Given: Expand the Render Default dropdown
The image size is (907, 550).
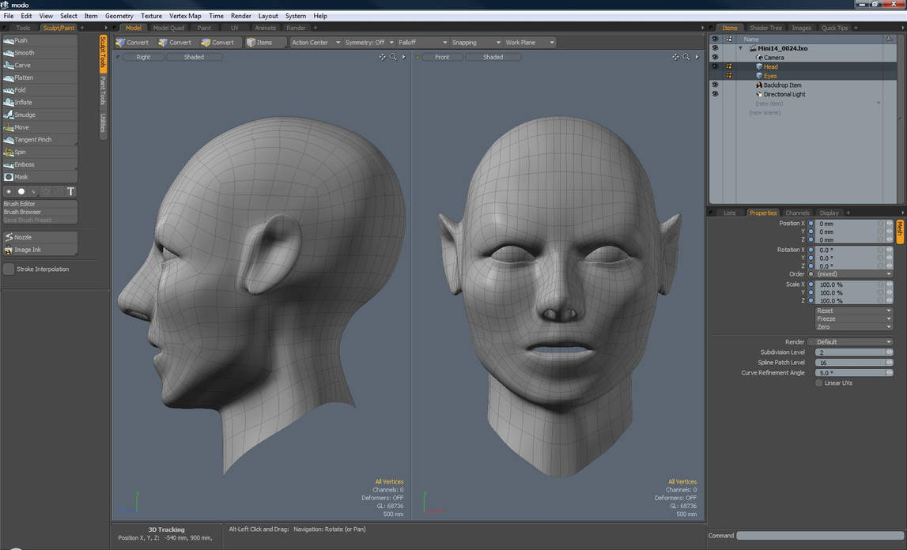Looking at the screenshot, I should pos(852,342).
